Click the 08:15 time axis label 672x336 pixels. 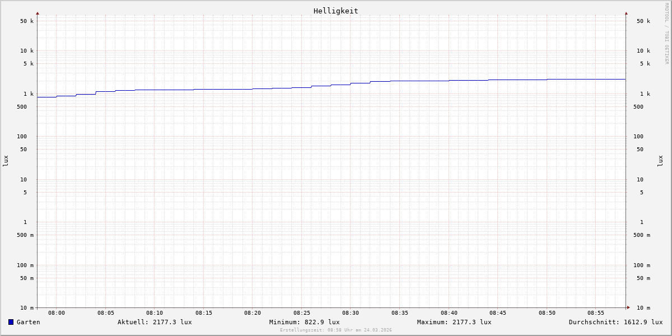(204, 313)
